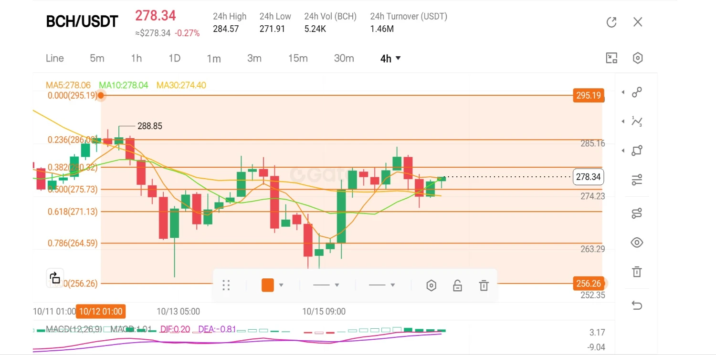Click the BCH/USDT pair title
This screenshot has height=355, width=716.
coord(82,21)
